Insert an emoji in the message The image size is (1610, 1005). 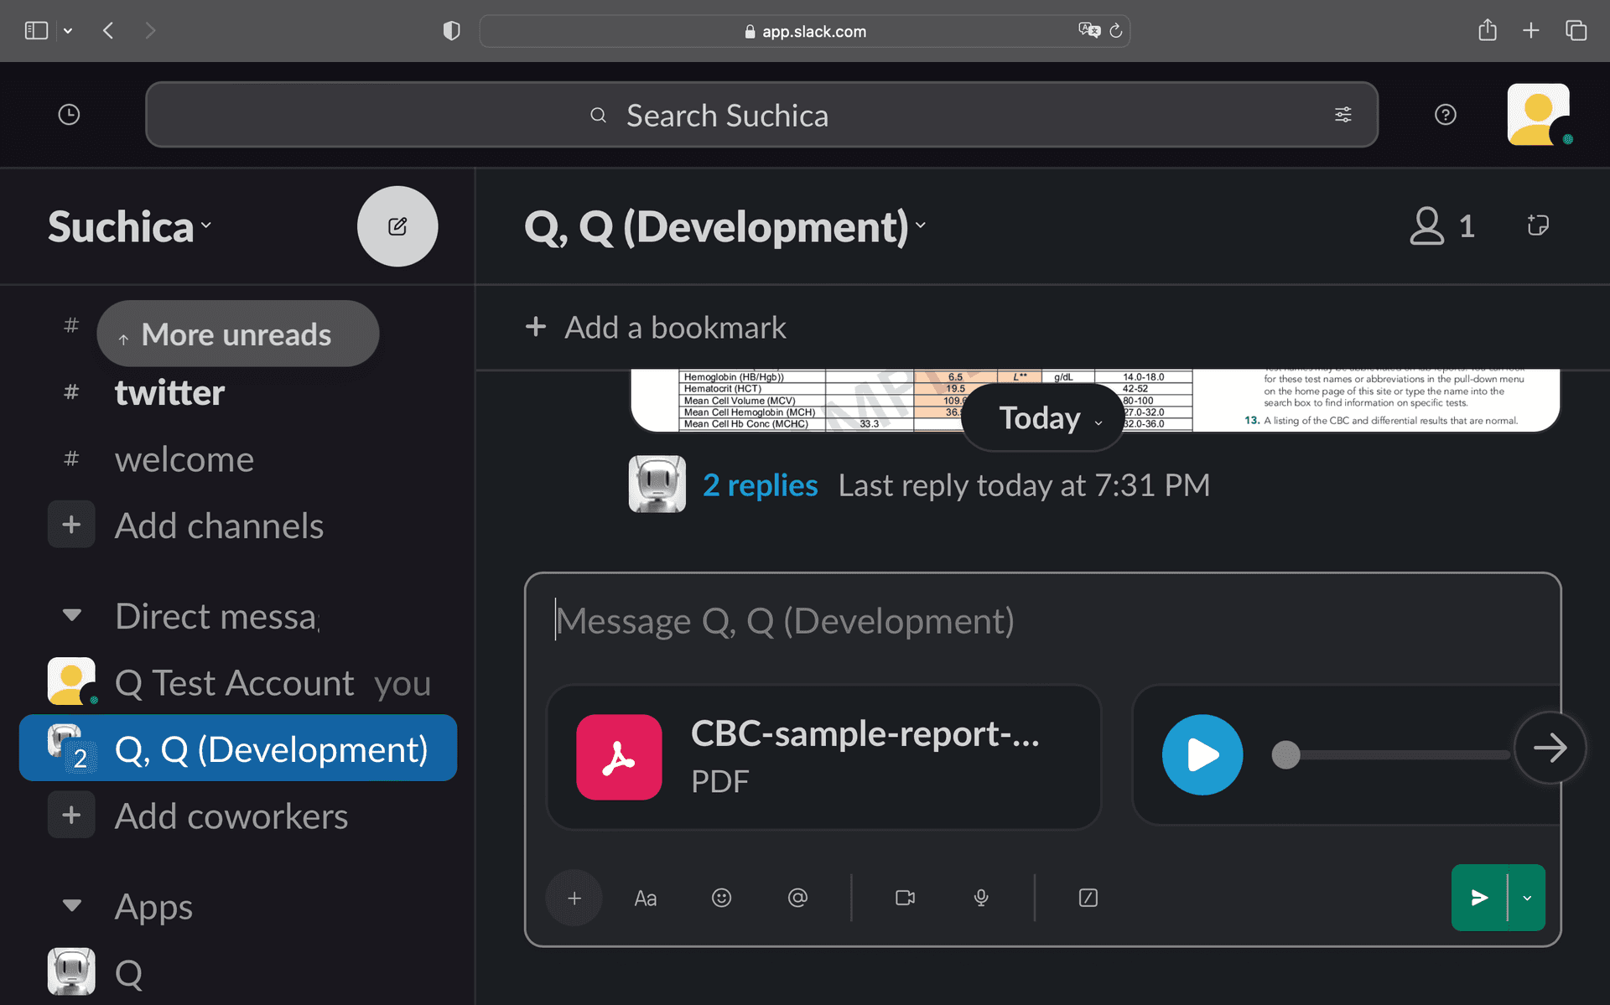pos(721,897)
